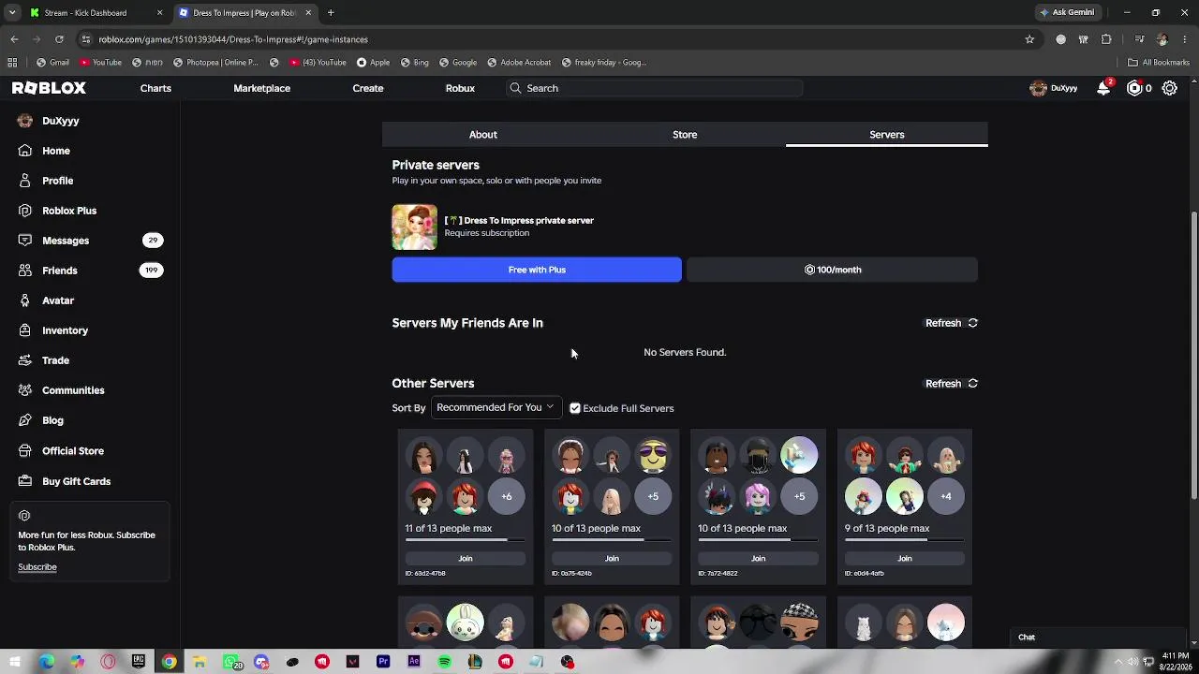
Task: Switch to the Store tab
Action: click(x=685, y=135)
